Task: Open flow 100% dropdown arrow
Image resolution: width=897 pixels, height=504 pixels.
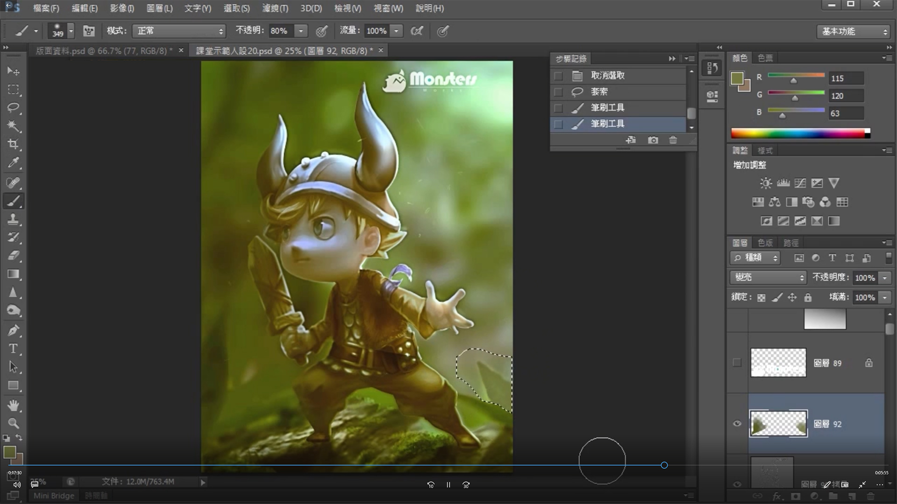Action: click(x=397, y=31)
